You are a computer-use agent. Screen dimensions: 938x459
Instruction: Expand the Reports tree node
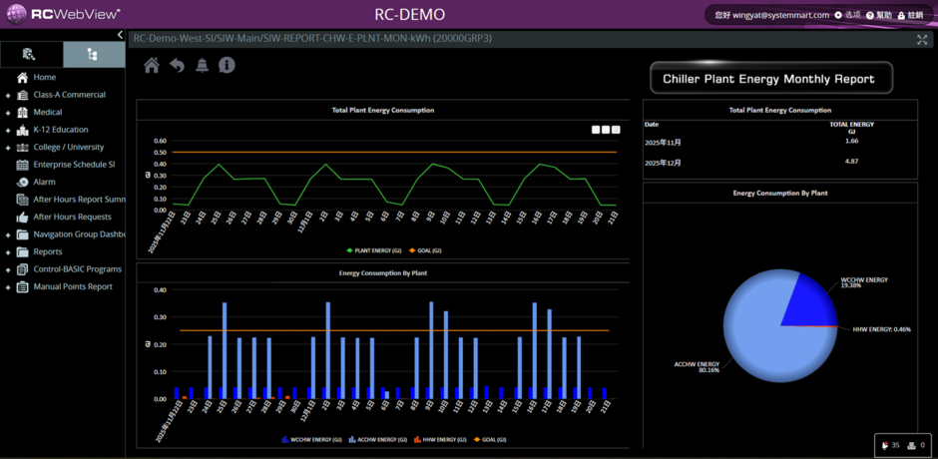point(8,251)
